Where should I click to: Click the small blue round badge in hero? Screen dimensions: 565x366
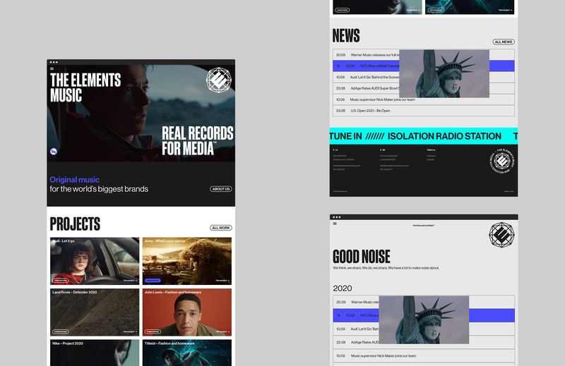pyautogui.click(x=54, y=151)
